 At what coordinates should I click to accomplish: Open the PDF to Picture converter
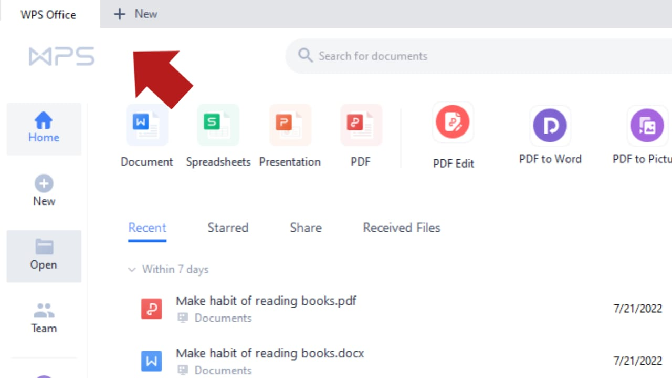click(x=647, y=126)
